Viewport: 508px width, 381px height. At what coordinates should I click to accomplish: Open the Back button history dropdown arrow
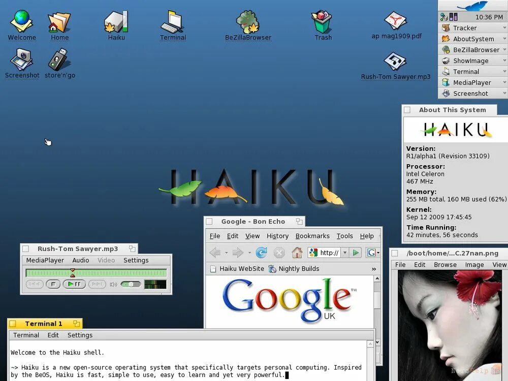(x=226, y=252)
